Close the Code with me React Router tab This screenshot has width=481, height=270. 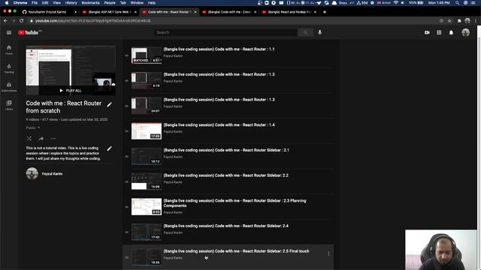(195, 12)
